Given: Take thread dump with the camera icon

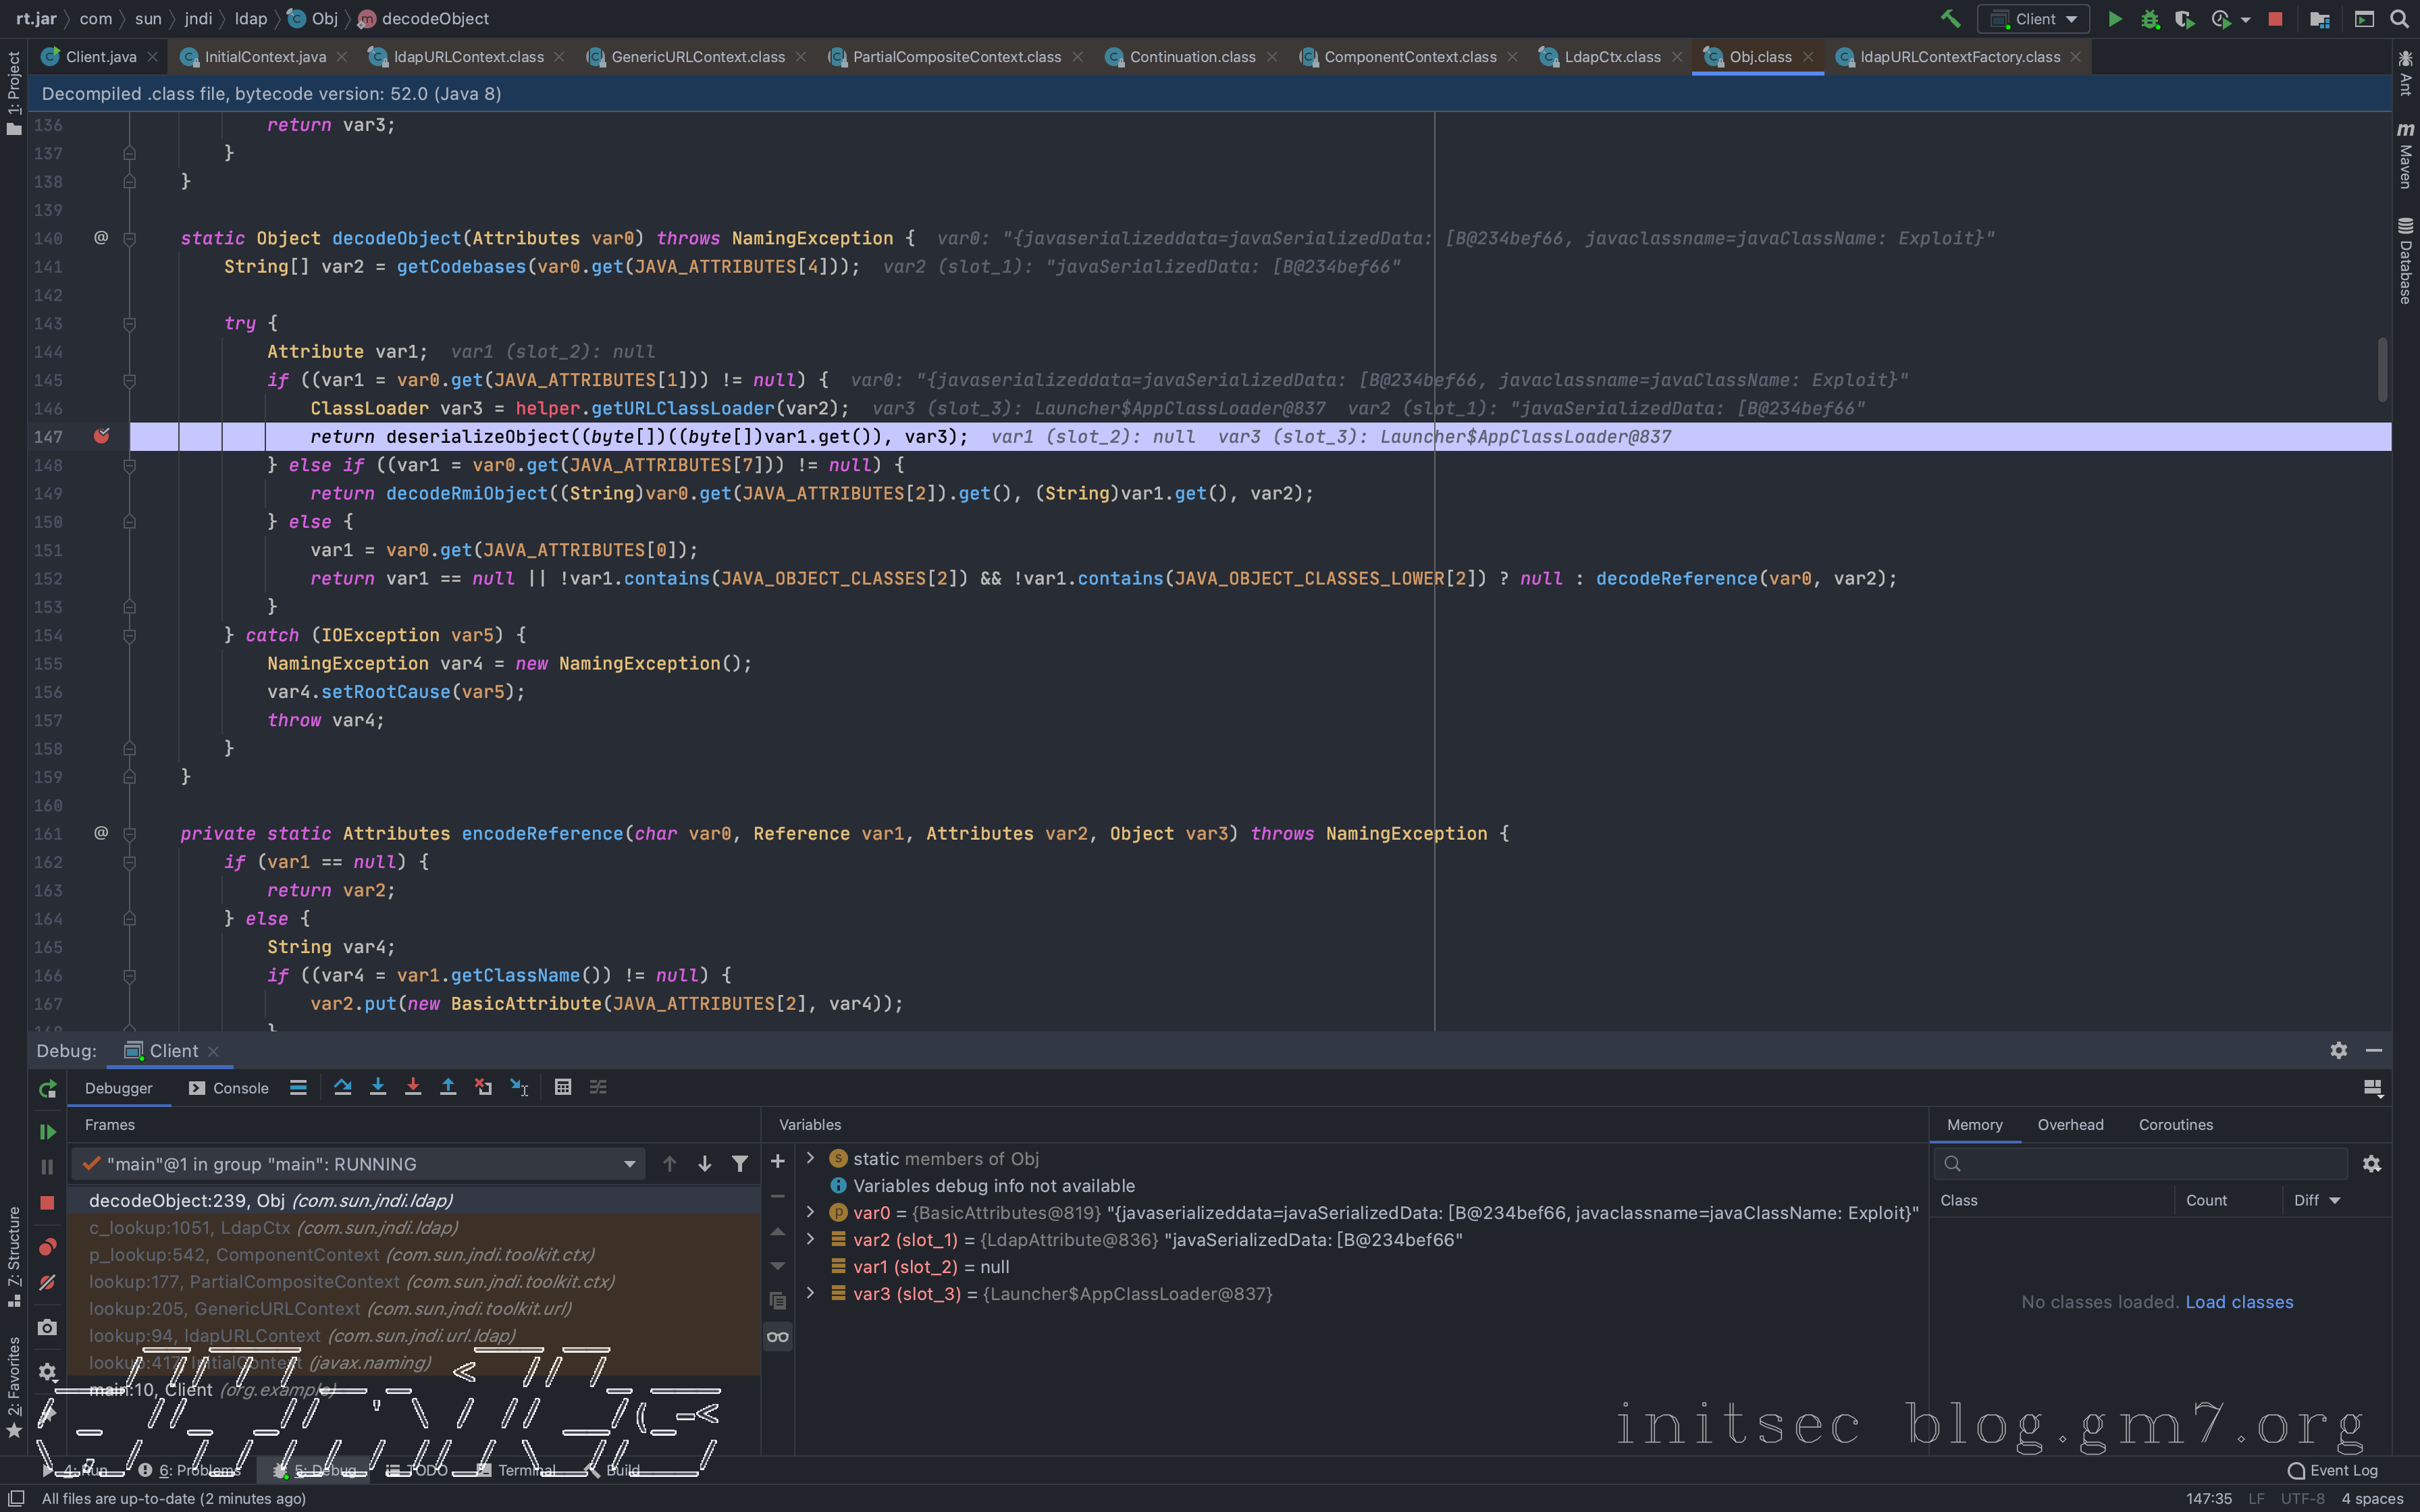Looking at the screenshot, I should (47, 1327).
